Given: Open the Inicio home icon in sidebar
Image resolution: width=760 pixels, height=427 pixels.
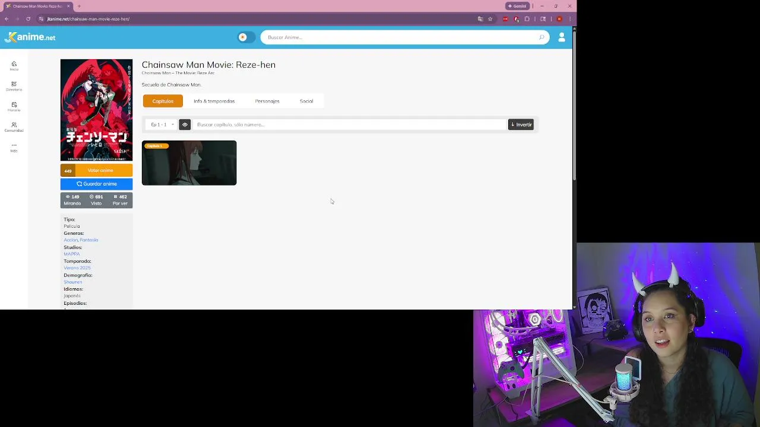Looking at the screenshot, I should (14, 65).
